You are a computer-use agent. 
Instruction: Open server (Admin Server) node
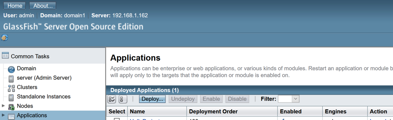tap(44, 78)
